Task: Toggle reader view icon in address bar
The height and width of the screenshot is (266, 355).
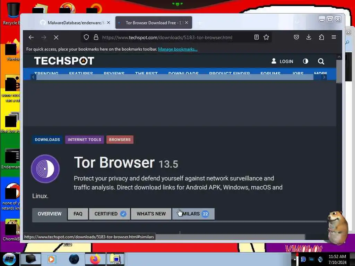Action: pos(256,37)
